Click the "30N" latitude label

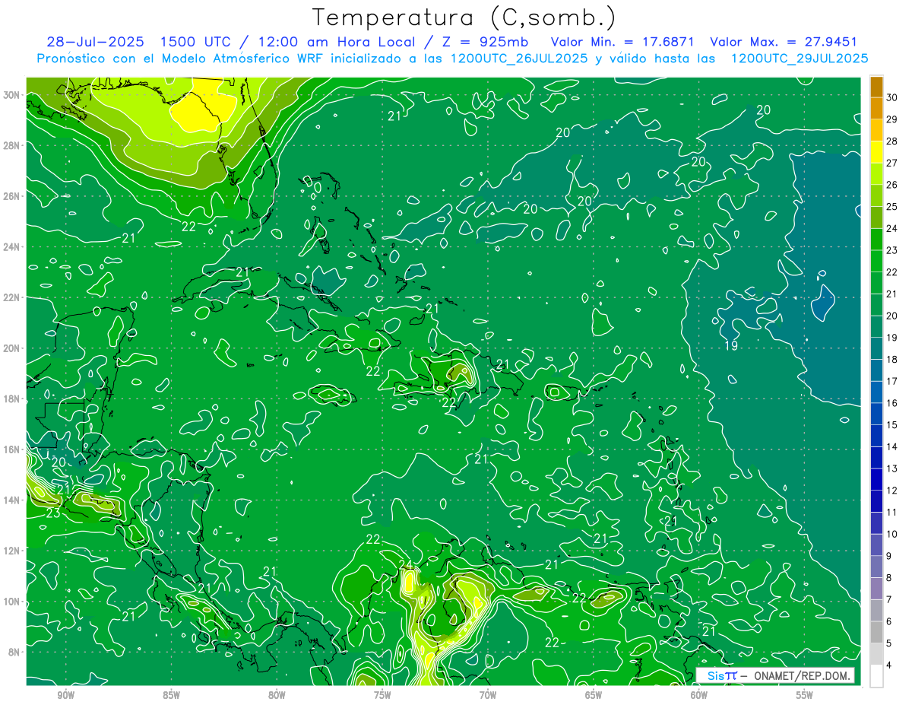click(12, 95)
